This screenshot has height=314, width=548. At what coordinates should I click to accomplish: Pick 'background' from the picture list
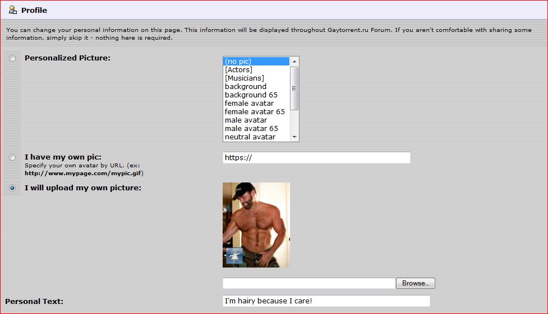(x=256, y=86)
